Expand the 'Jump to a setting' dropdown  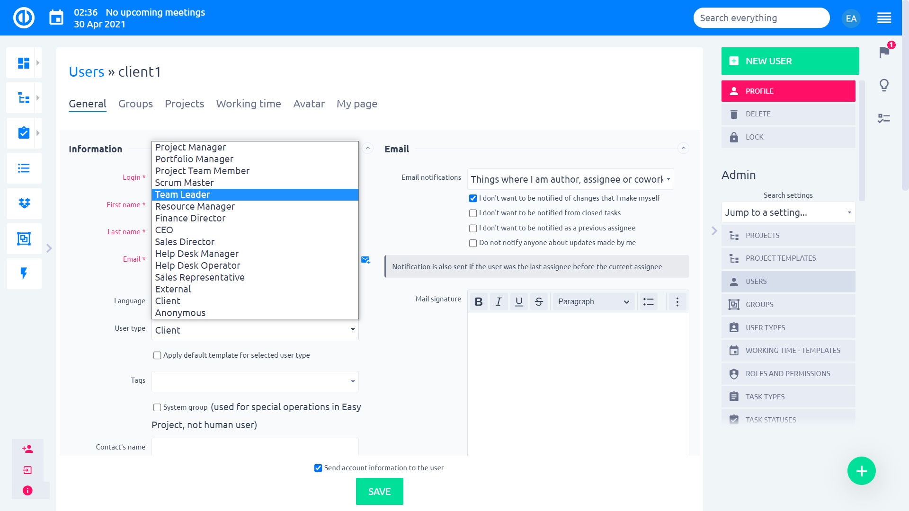point(788,212)
